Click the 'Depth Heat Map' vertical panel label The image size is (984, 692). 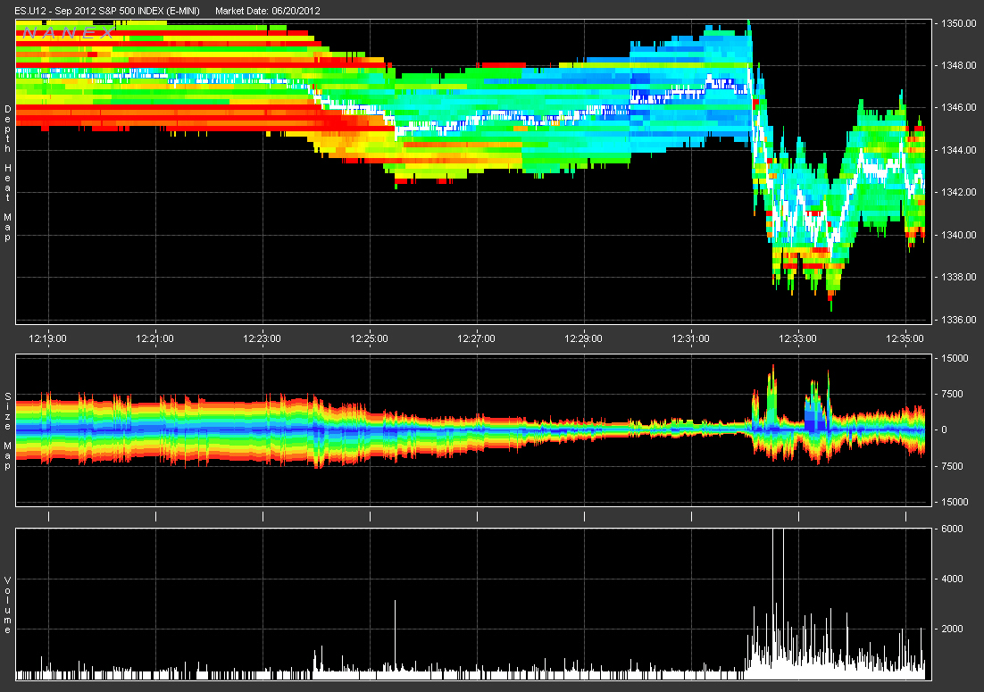pos(7,173)
